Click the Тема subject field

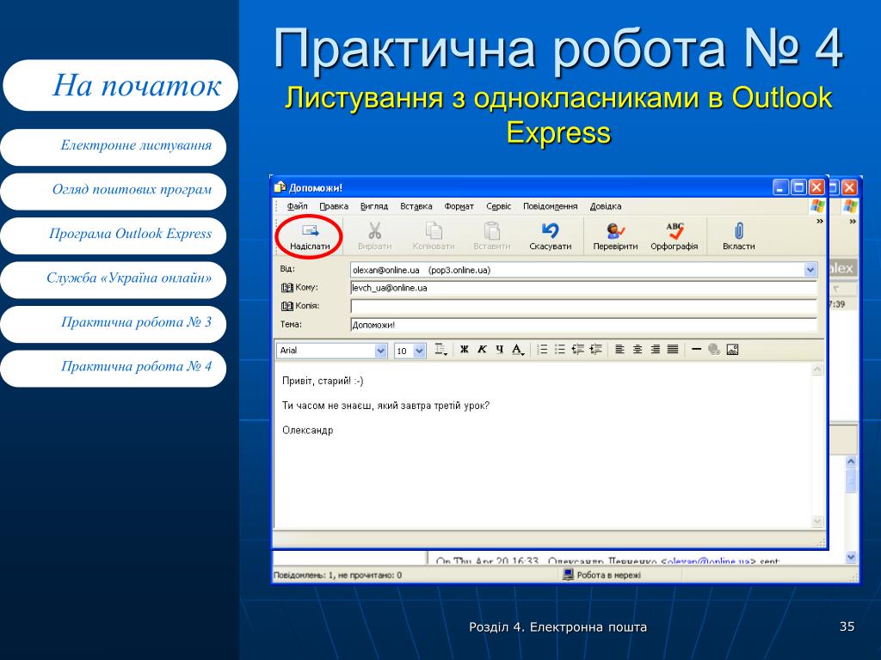[x=583, y=325]
